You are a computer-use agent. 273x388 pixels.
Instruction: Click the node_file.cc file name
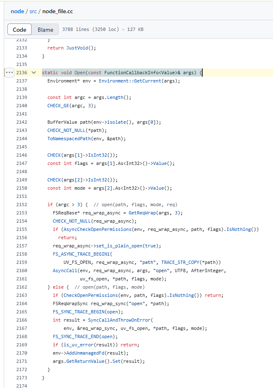pos(58,12)
